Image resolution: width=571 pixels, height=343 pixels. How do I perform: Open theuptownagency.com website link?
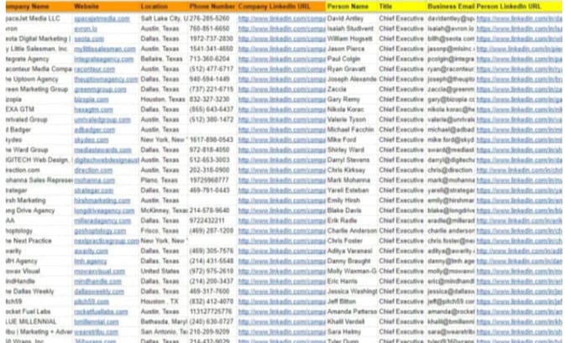(106, 80)
